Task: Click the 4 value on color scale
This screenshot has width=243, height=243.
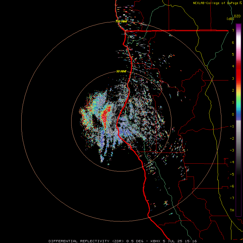Action: coord(233,66)
